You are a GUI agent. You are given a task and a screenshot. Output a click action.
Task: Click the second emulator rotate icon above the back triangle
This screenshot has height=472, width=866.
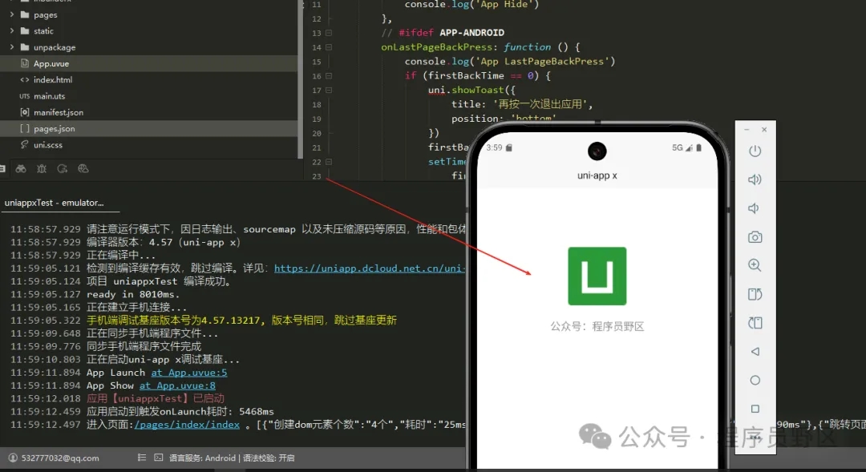click(x=755, y=323)
